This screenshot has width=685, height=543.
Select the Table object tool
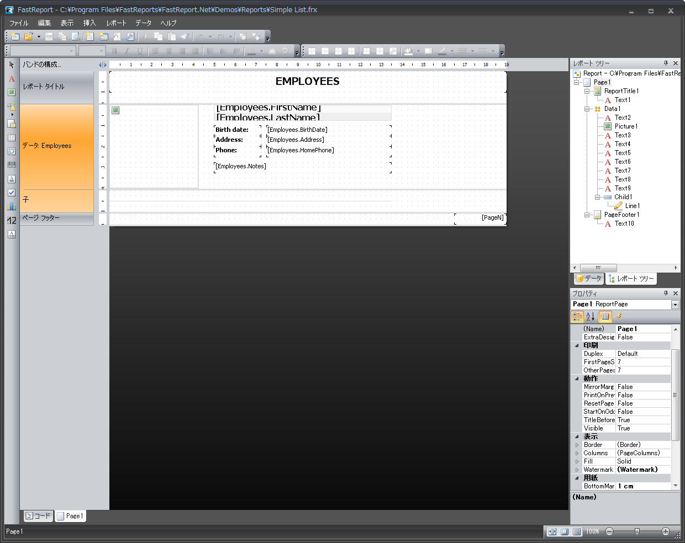12,137
